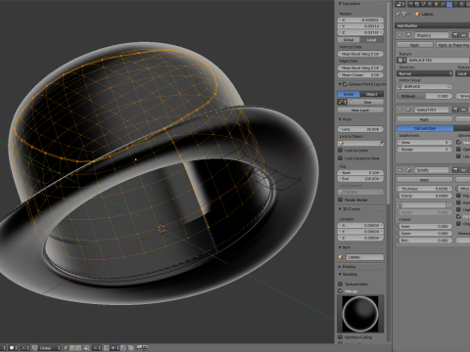
Task: Collapse the View panel
Action: 340,119
